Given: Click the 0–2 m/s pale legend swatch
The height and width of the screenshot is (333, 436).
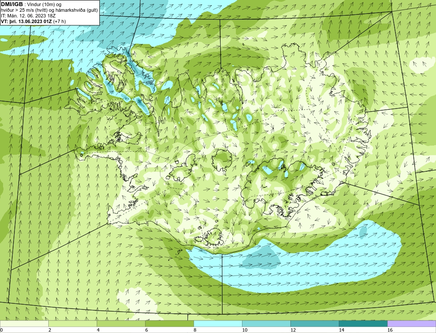Looking at the screenshot, I should (24, 323).
